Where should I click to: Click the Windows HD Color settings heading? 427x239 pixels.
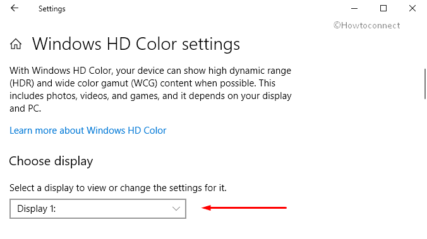pos(136,44)
